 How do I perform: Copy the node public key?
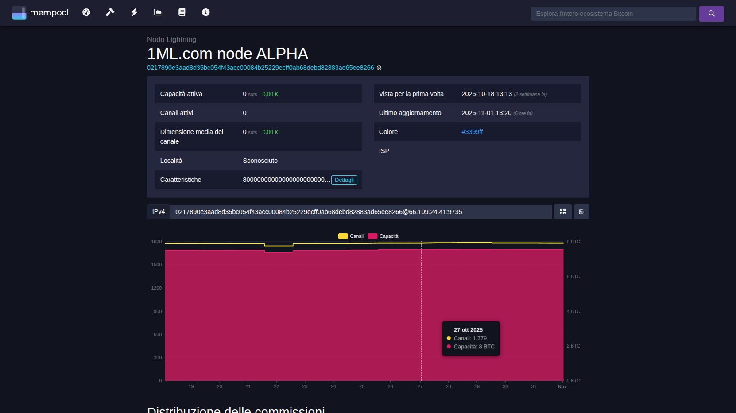[379, 68]
